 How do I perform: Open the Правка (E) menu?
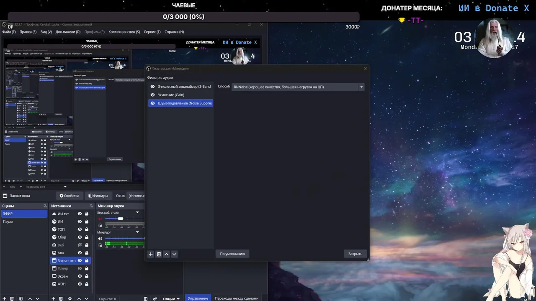click(28, 32)
